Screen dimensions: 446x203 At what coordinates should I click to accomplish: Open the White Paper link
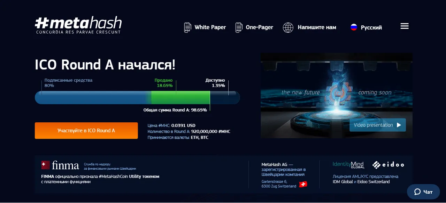(x=210, y=27)
